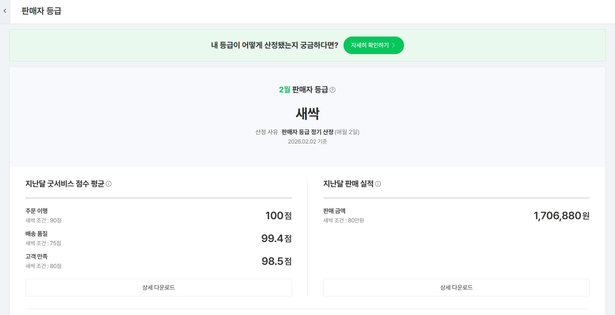Click banner text 내 등급이 어떻게 산정됐는지
This screenshot has height=315, width=615.
274,45
